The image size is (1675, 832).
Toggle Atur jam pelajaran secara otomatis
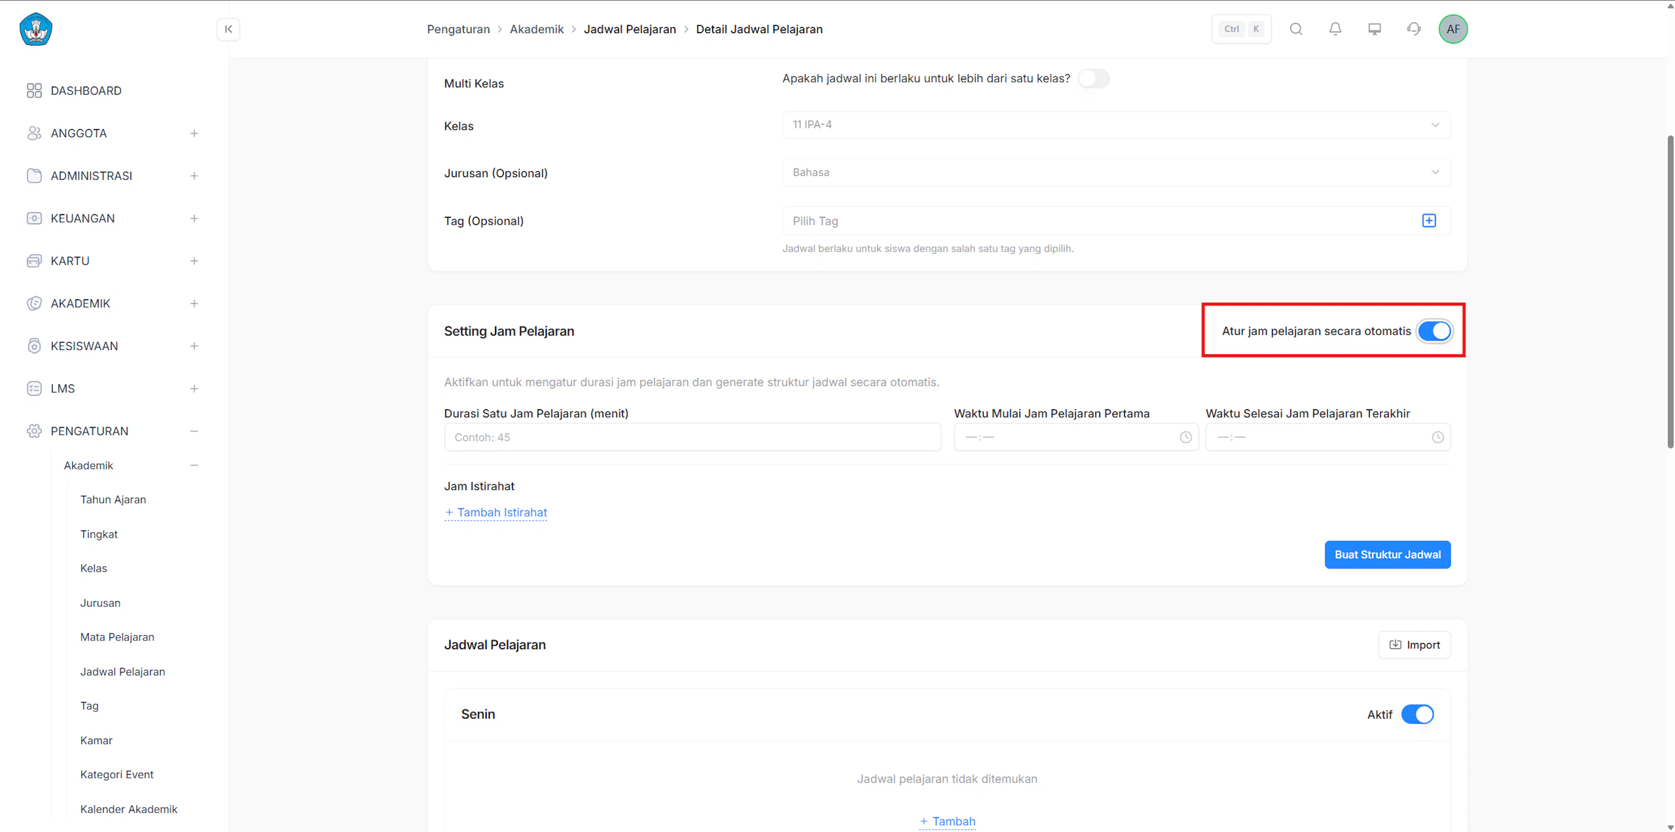pos(1434,331)
